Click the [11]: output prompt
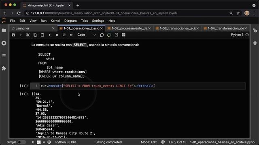 click(x=24, y=94)
